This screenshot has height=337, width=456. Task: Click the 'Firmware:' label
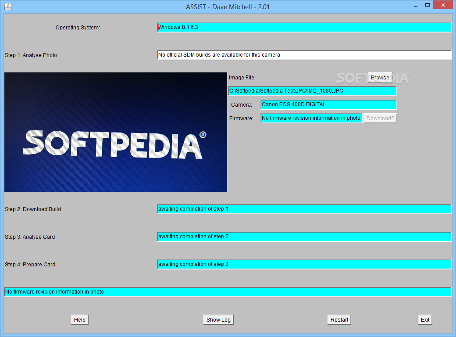(x=241, y=118)
